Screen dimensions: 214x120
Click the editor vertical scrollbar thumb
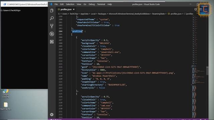(x=207, y=71)
